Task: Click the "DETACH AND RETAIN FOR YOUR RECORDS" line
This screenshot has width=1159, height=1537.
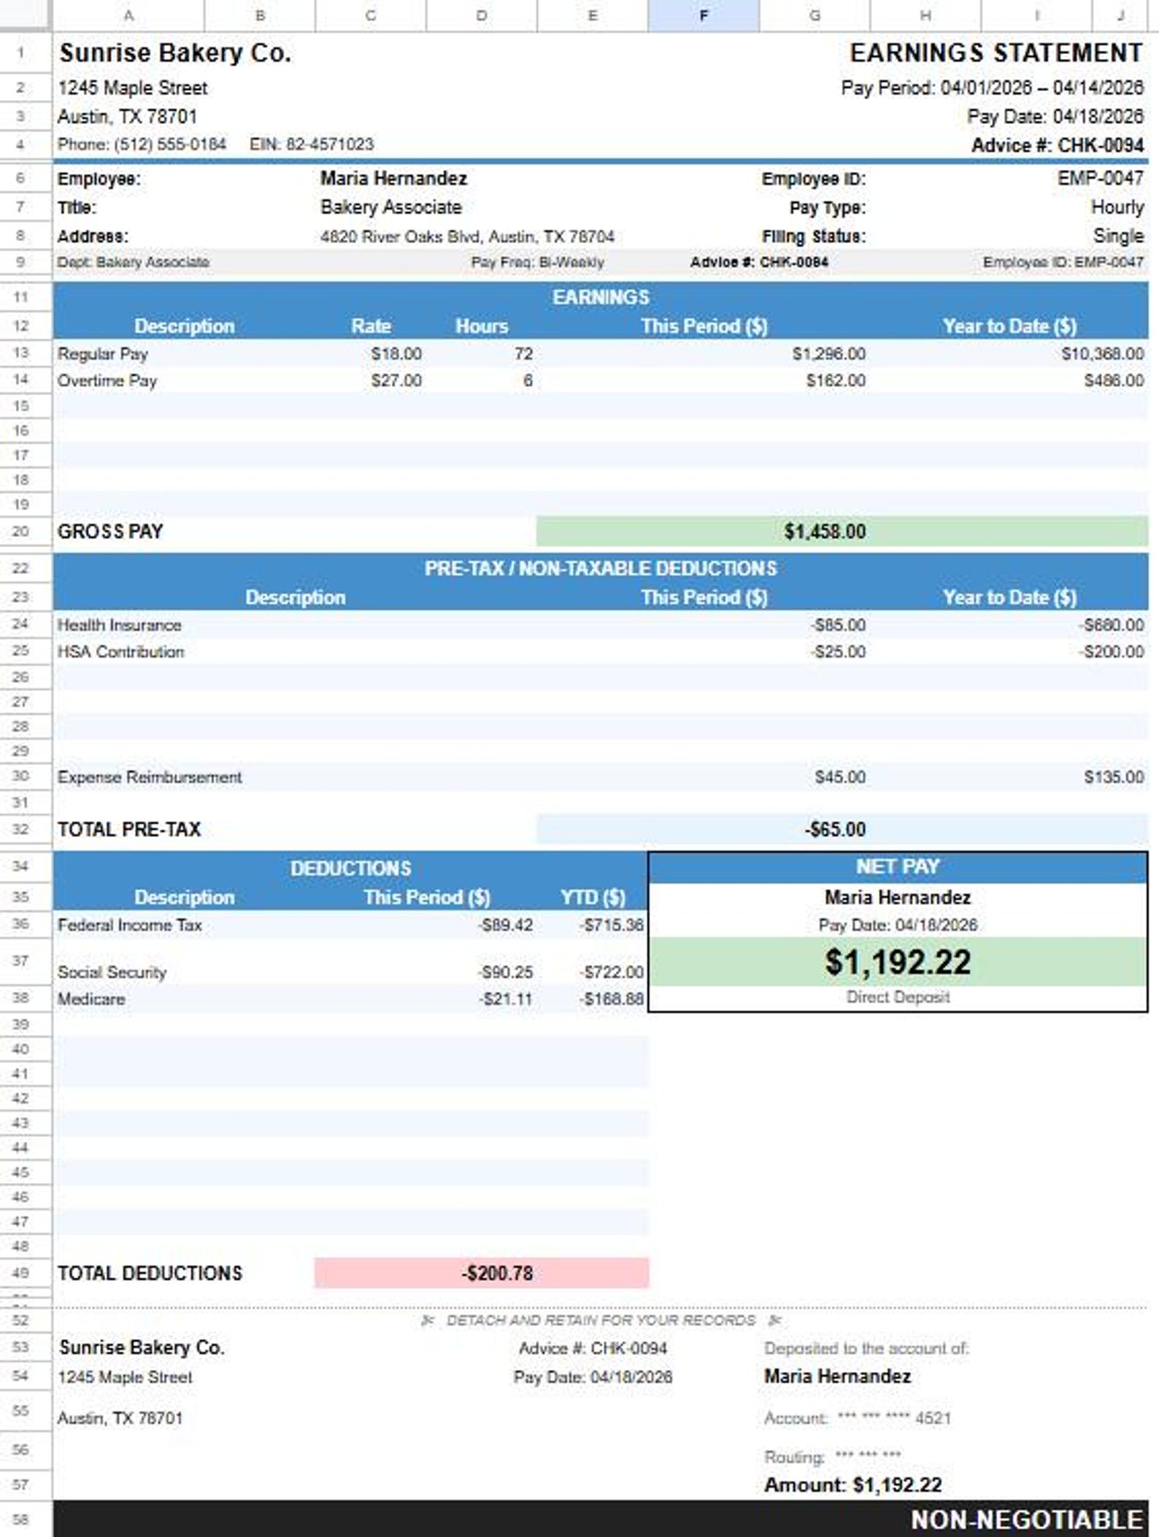Action: (601, 1320)
